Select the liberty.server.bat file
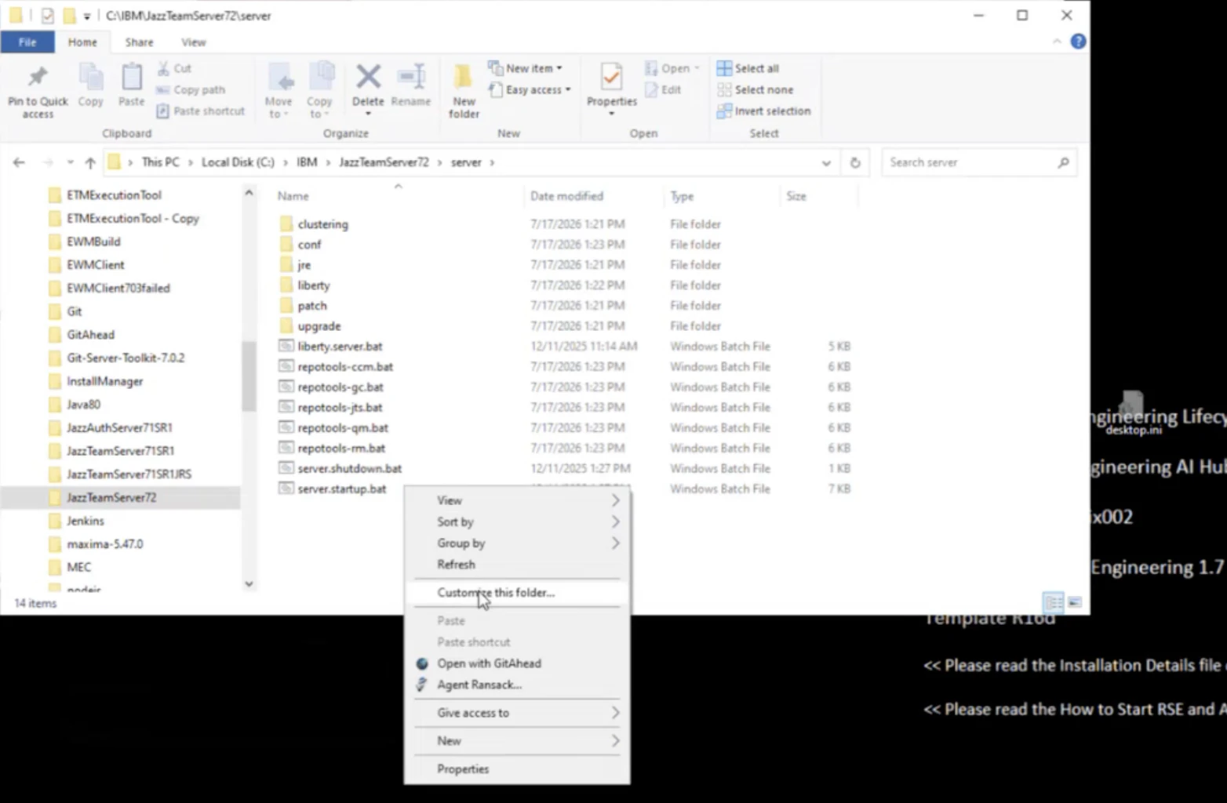 (340, 347)
